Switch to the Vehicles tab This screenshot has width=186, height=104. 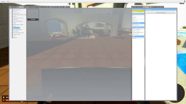click(x=39, y=7)
